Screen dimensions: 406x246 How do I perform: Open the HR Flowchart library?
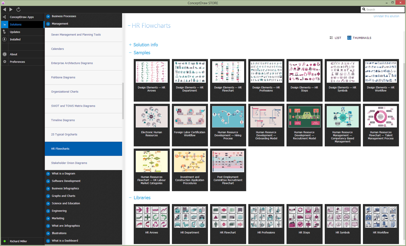(228, 224)
